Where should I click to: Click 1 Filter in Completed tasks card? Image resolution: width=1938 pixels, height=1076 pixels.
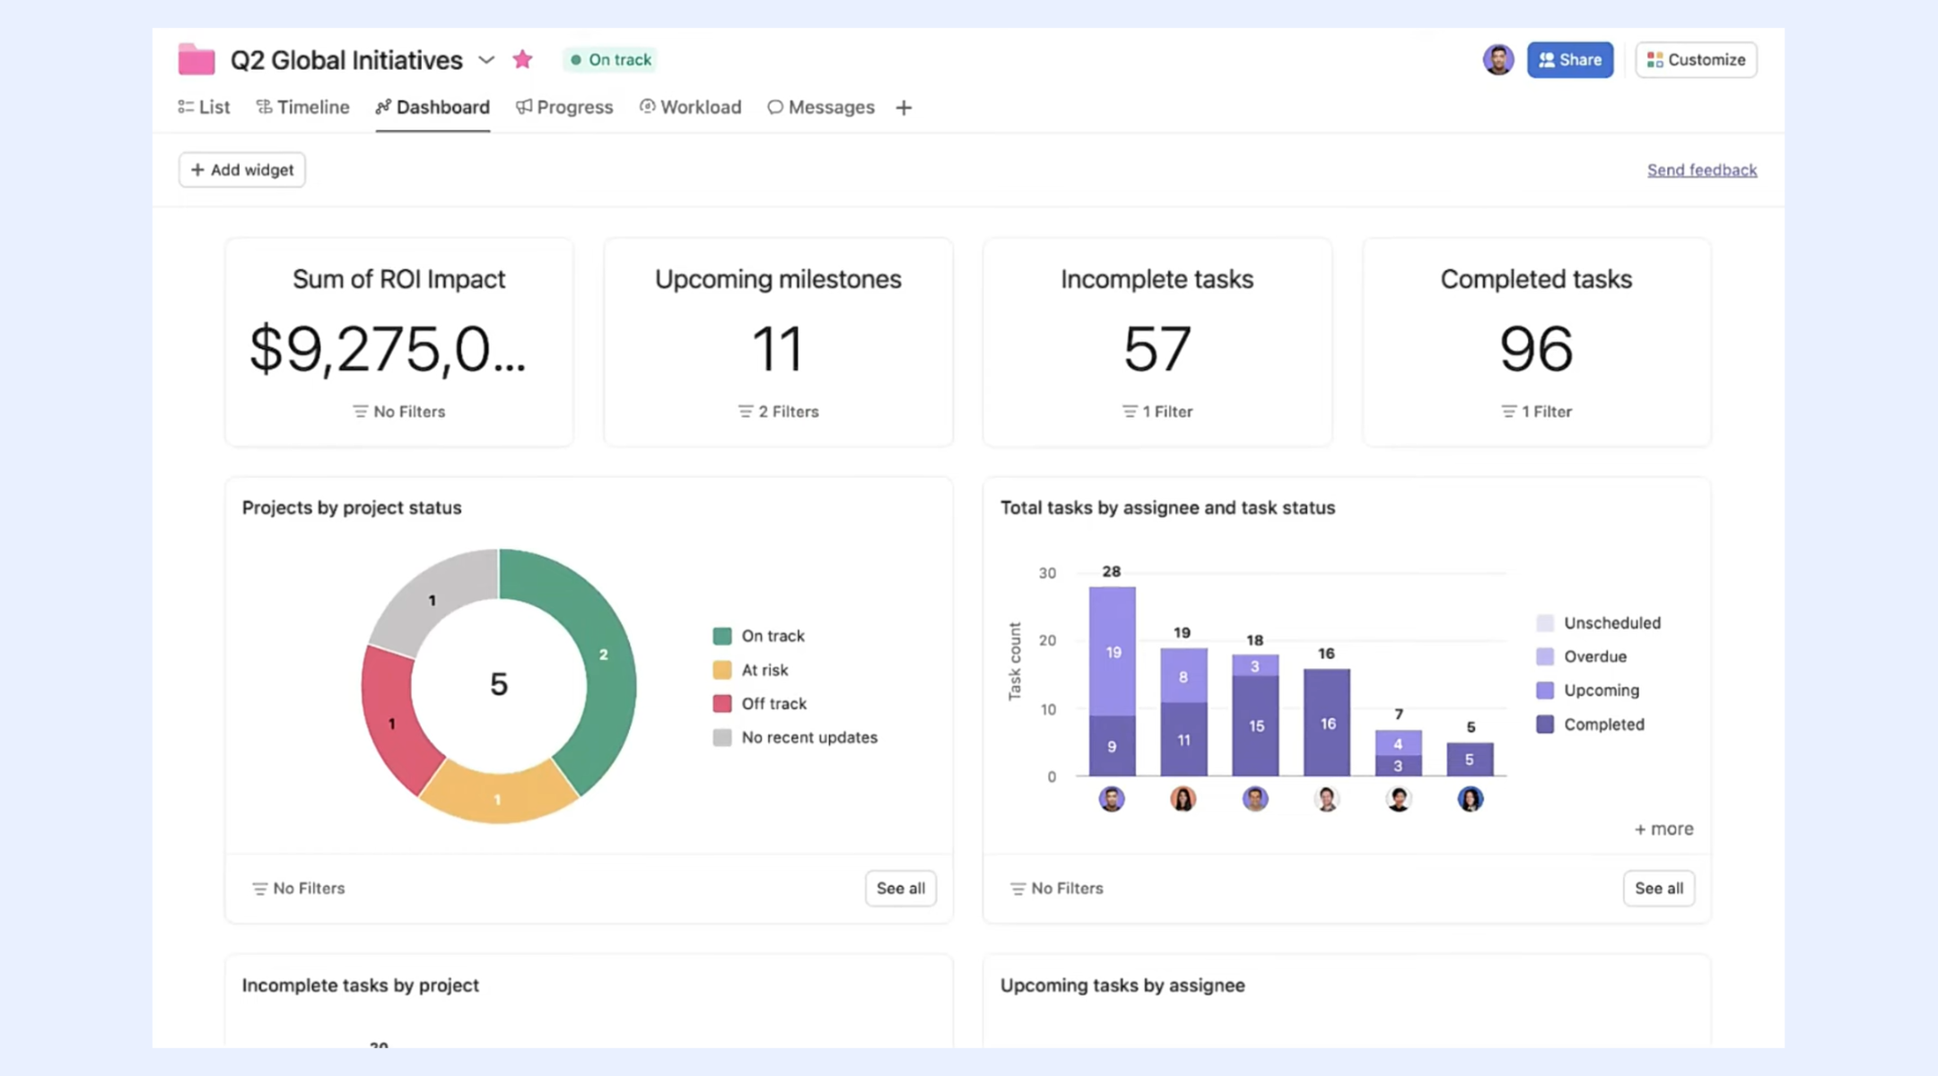tap(1536, 412)
